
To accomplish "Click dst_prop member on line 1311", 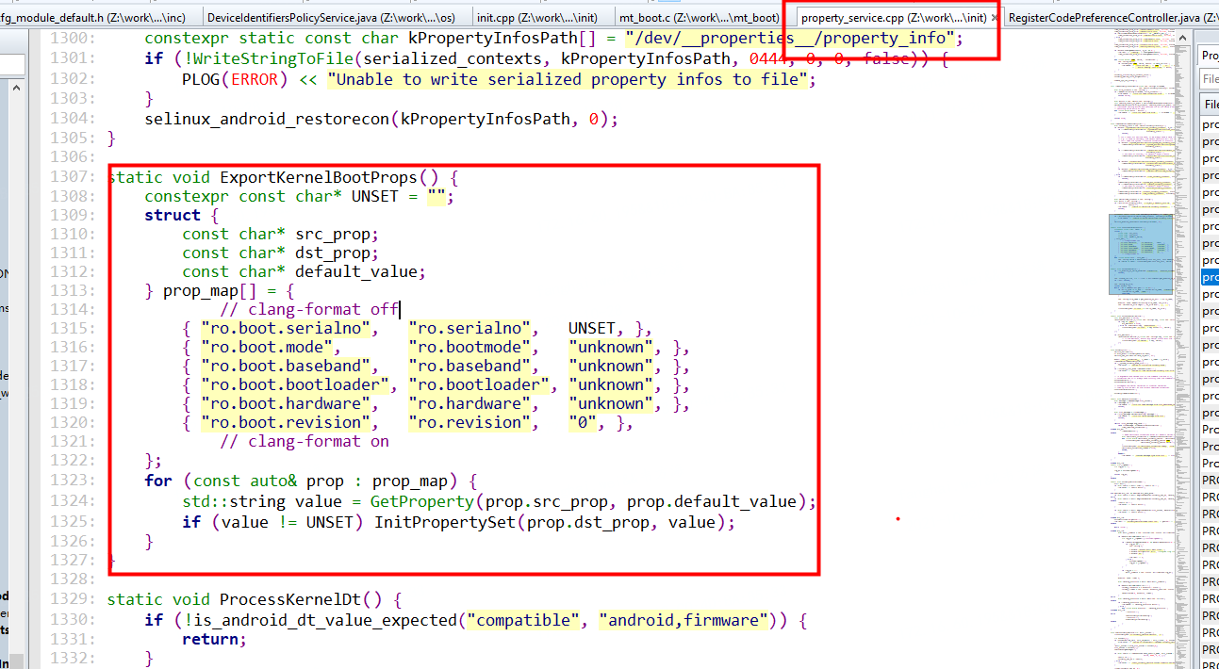I will (x=333, y=253).
